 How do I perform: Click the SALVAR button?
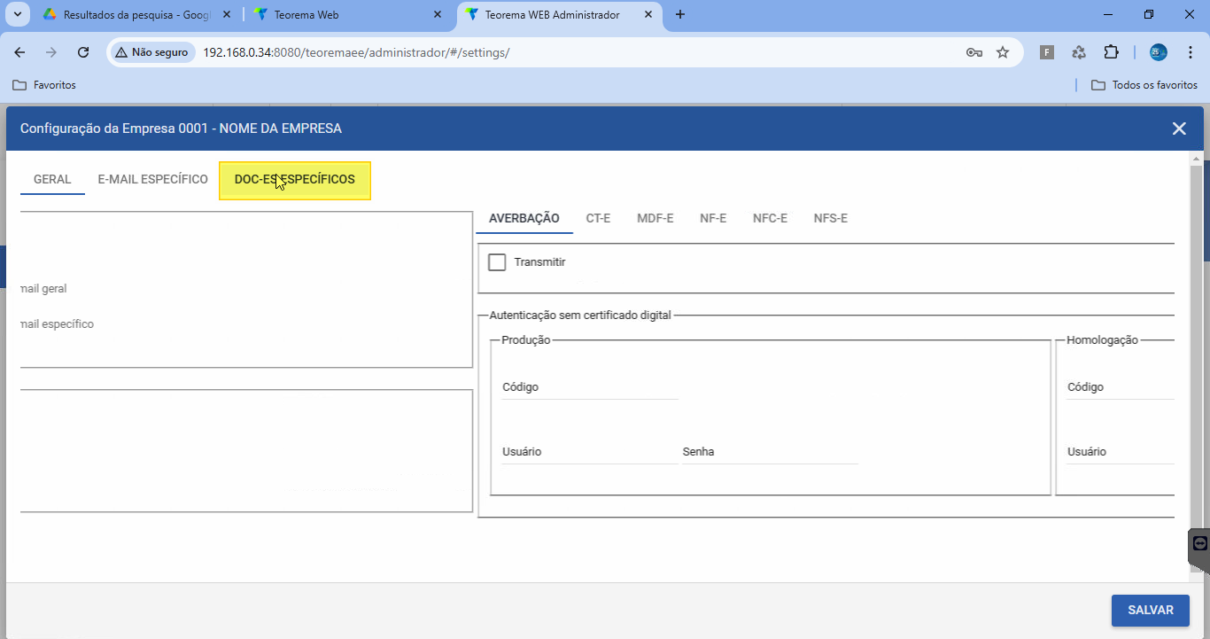click(x=1151, y=610)
